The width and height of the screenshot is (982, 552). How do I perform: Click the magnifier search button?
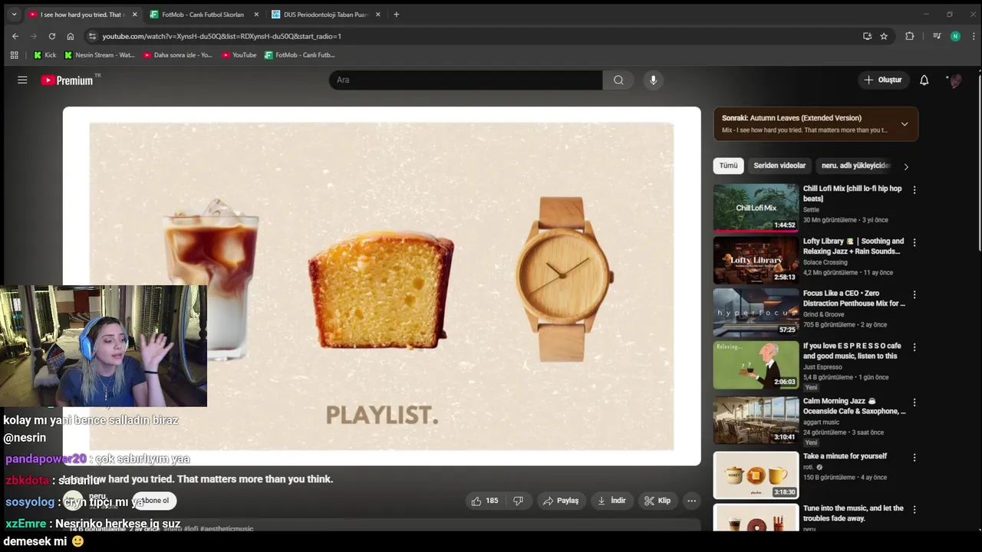pyautogui.click(x=618, y=80)
